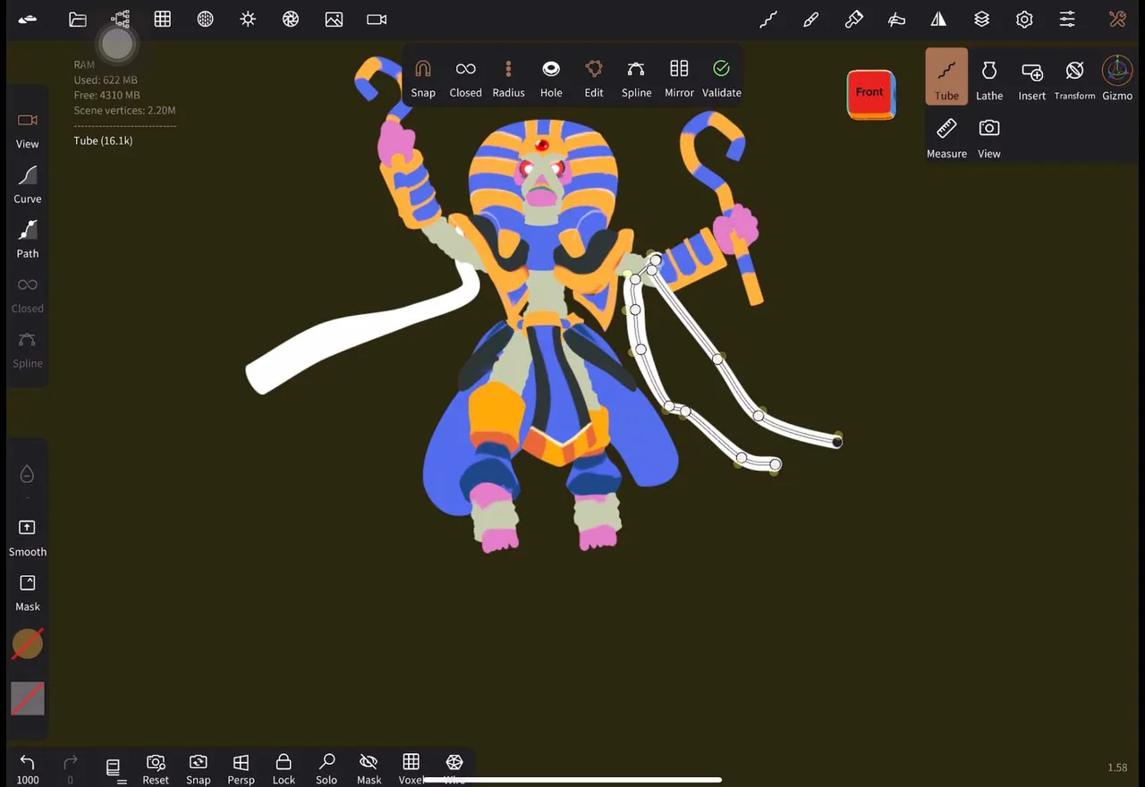The height and width of the screenshot is (787, 1145).
Task: Choose the Path shape mode
Action: click(x=28, y=240)
